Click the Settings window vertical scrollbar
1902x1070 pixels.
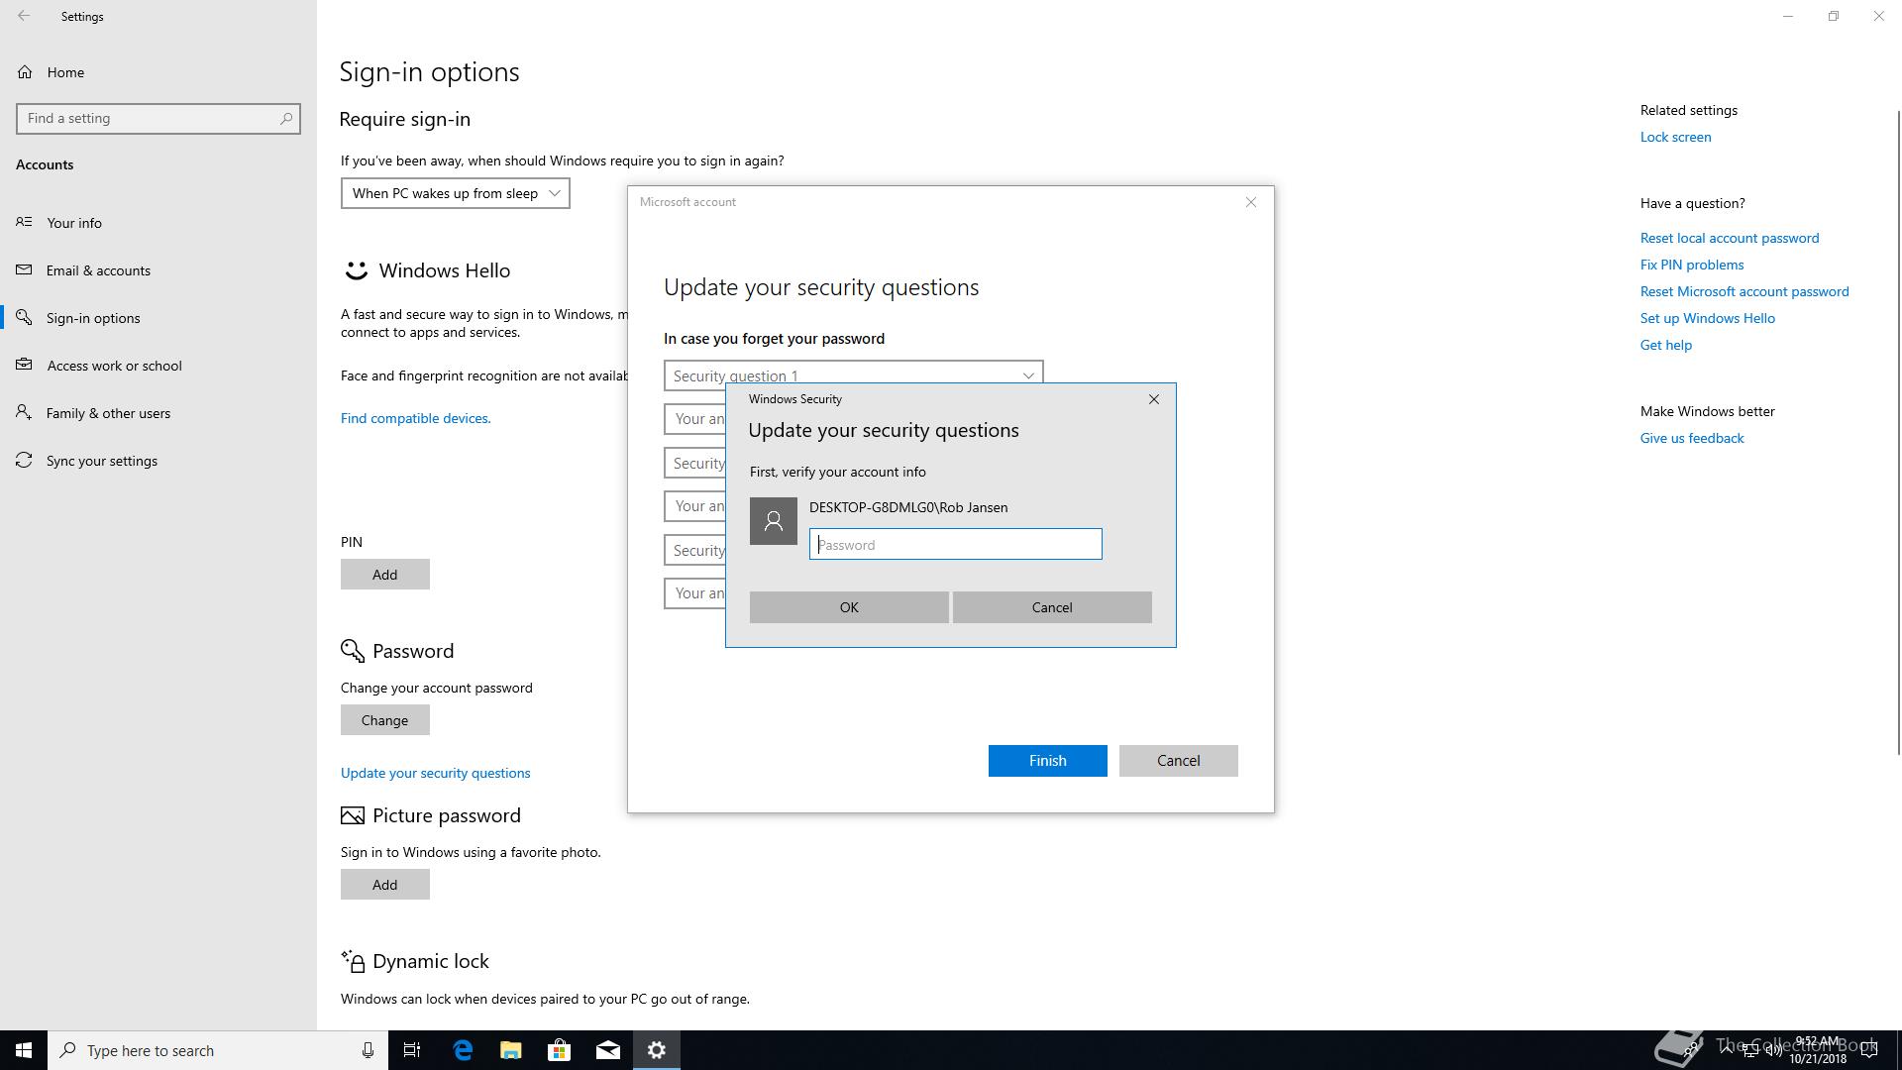1898,431
